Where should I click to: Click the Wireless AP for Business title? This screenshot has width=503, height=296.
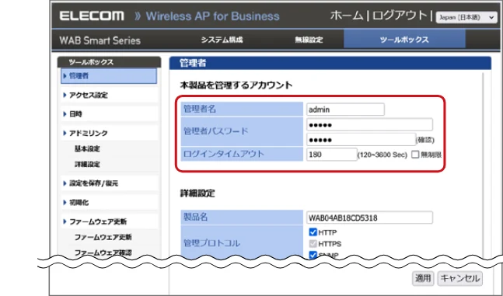[x=213, y=16]
